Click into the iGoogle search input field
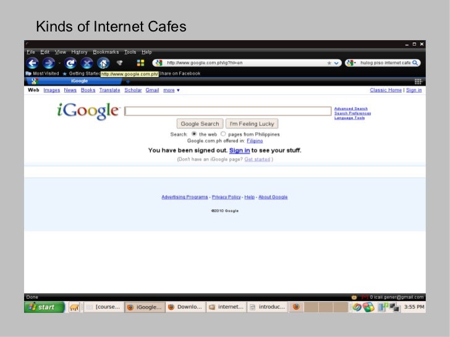450x337 pixels. click(x=228, y=111)
